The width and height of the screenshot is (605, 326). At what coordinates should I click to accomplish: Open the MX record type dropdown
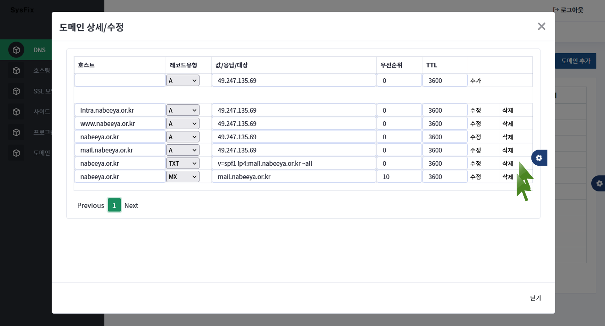click(183, 177)
